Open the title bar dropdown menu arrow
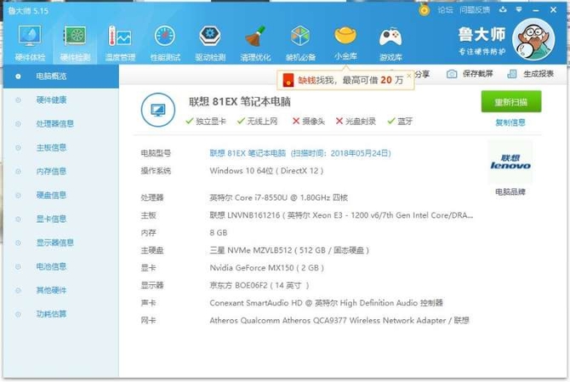 519,10
